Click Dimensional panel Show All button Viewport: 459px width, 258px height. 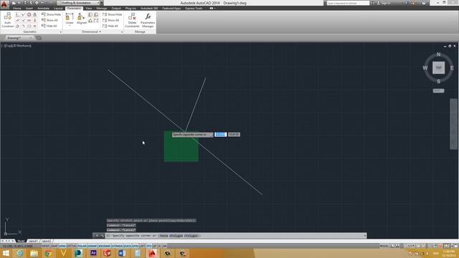(x=111, y=20)
